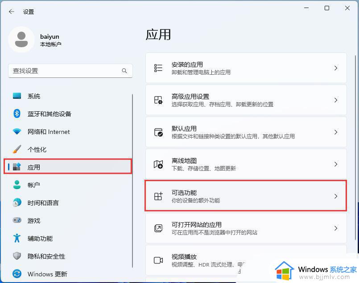The image size is (359, 283).
Task: Click the 默认应用 checkmark icon
Action: coord(158,132)
